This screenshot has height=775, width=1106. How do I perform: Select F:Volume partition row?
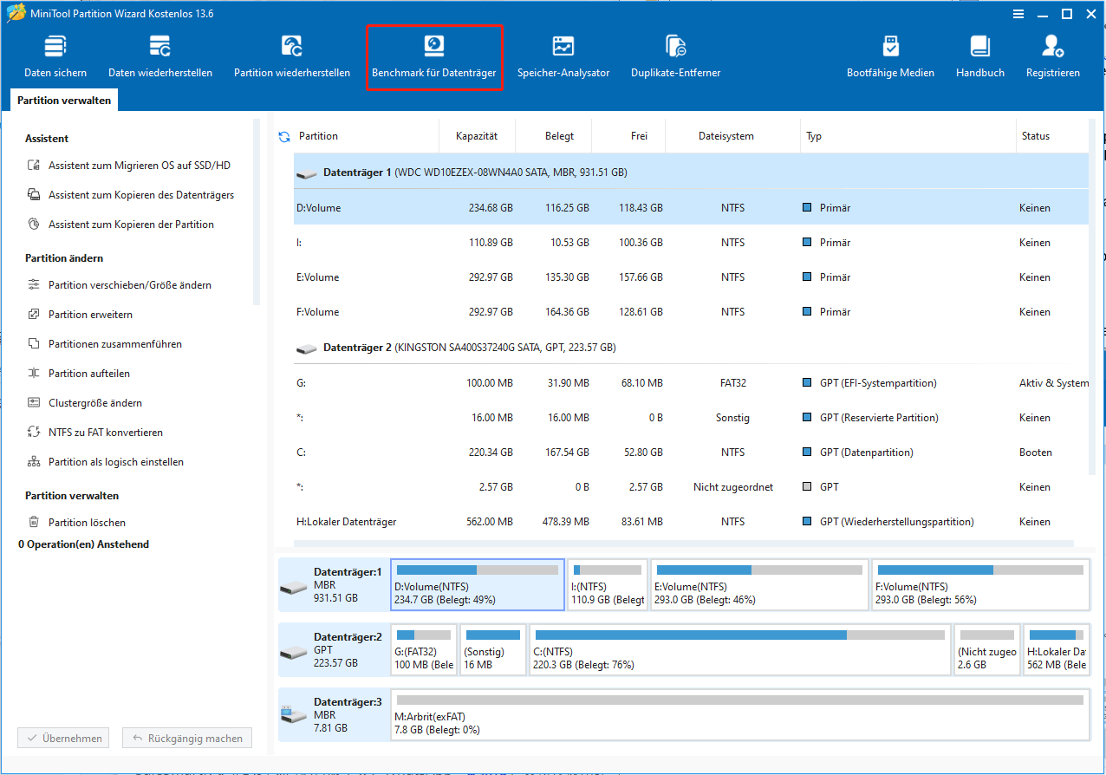[691, 312]
